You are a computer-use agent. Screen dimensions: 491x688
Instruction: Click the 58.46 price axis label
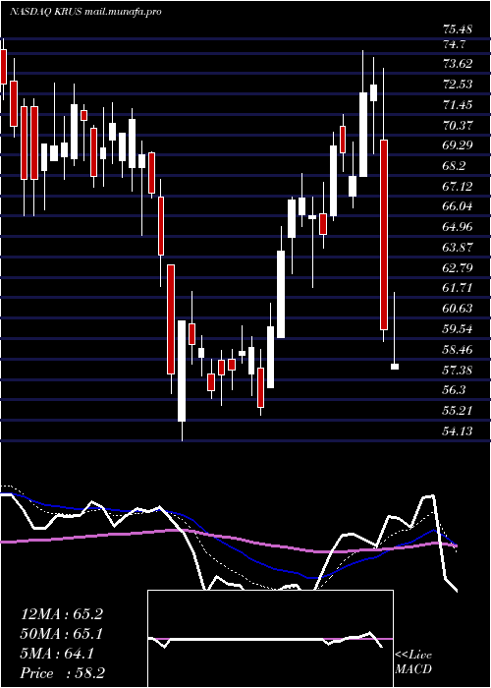(458, 350)
